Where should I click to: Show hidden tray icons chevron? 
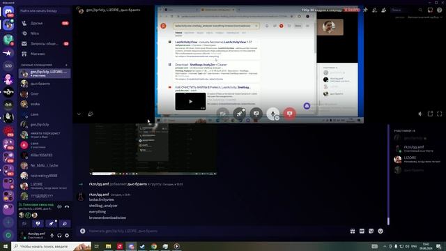pos(385,246)
